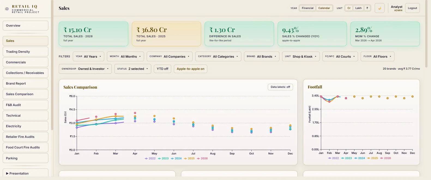
Task: Open Parking page
Action: [x=25, y=158]
